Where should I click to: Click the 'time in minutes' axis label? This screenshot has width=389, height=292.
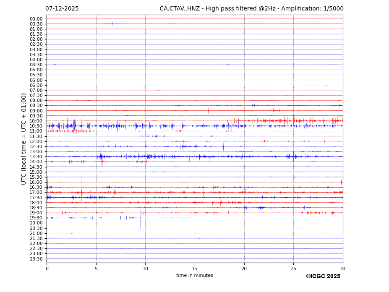(x=194, y=276)
